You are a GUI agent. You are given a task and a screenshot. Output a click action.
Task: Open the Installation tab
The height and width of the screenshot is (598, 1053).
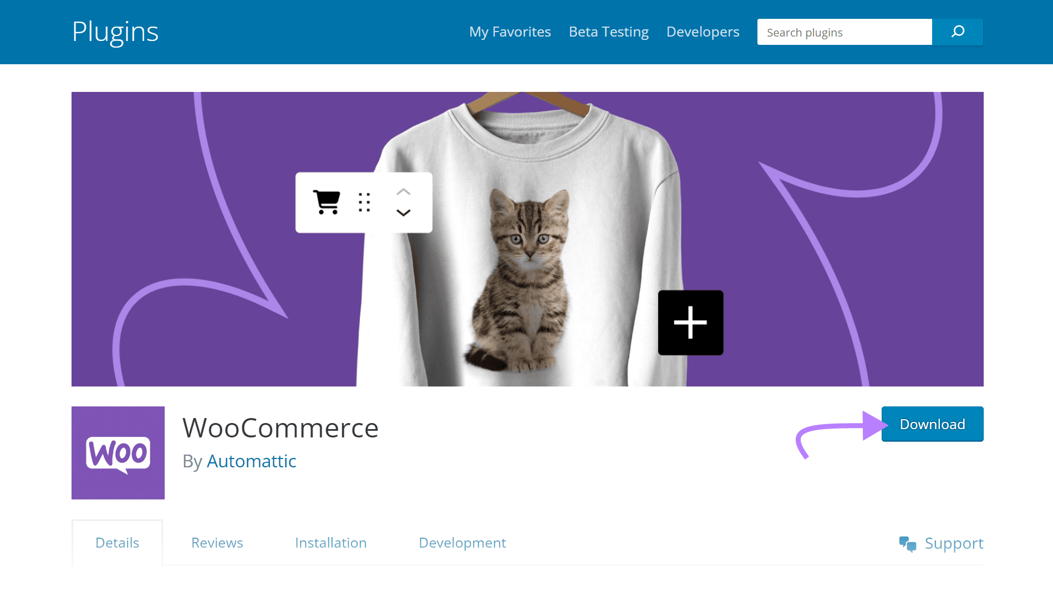pos(330,543)
